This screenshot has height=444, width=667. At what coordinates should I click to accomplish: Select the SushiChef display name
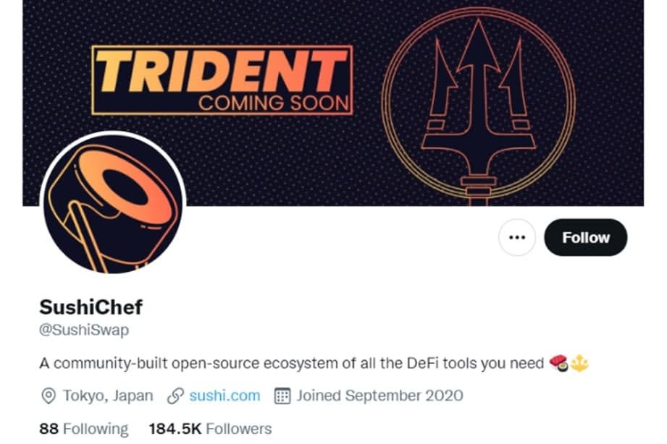[x=91, y=307]
